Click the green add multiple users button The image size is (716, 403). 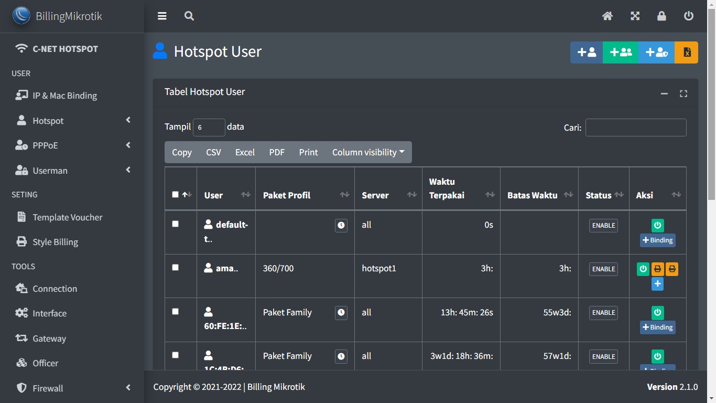621,52
